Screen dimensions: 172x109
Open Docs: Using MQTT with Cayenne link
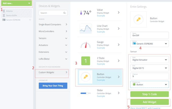pyautogui.click(x=145, y=108)
